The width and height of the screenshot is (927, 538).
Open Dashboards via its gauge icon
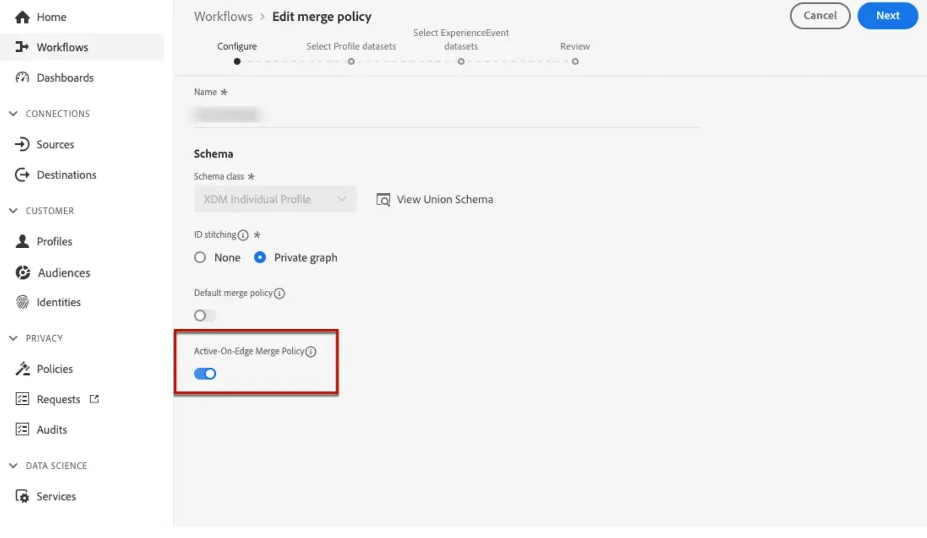22,78
